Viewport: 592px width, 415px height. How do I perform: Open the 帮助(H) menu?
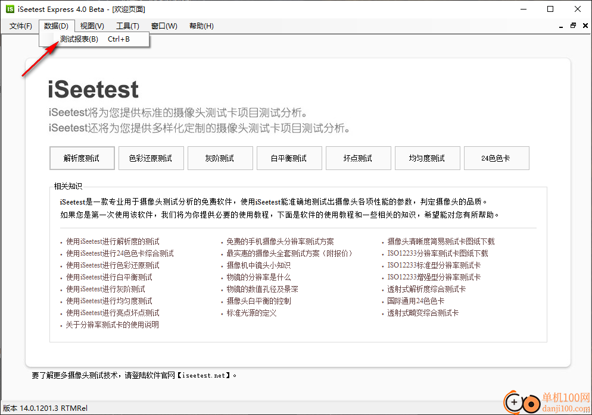click(x=202, y=26)
